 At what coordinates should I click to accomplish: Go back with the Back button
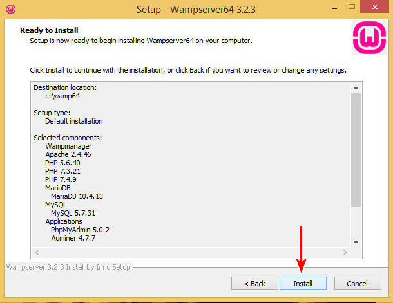pos(254,284)
